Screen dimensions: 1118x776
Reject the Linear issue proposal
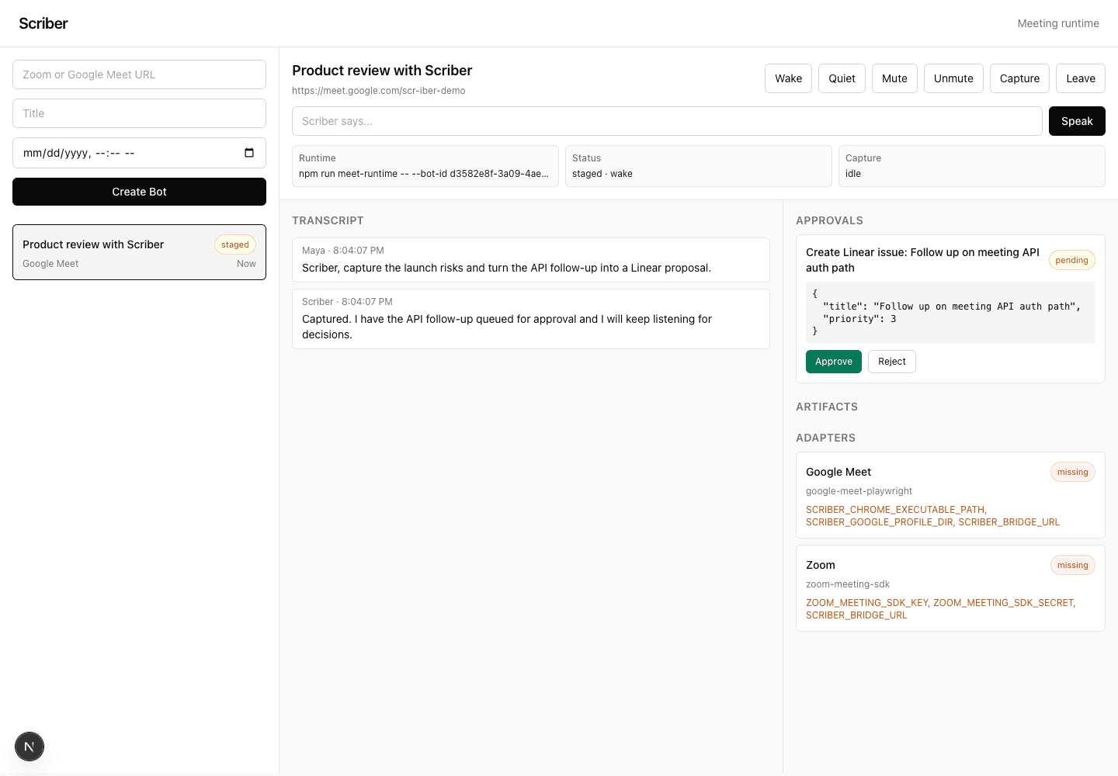(892, 362)
